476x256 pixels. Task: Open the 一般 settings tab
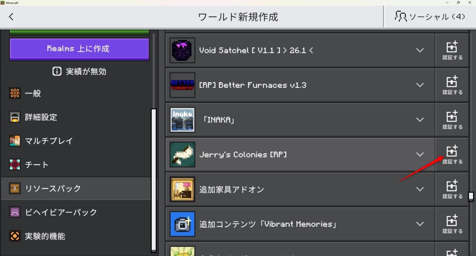click(76, 93)
